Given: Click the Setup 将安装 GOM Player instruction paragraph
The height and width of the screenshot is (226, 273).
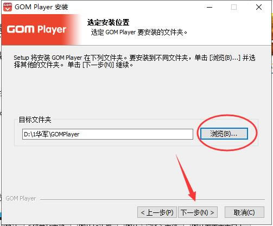Looking at the screenshot, I should tap(135, 61).
